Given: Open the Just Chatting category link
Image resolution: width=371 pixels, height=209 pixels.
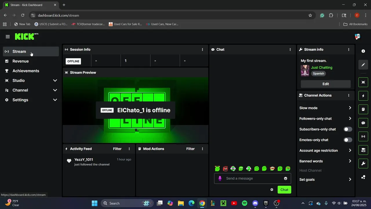Looking at the screenshot, I should tap(322, 67).
